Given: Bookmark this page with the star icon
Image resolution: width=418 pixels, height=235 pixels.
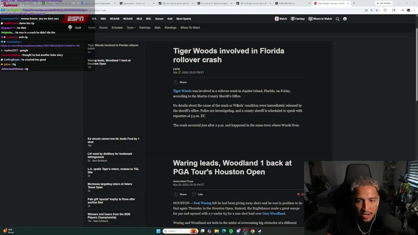Looking at the screenshot, I should tap(377, 10).
